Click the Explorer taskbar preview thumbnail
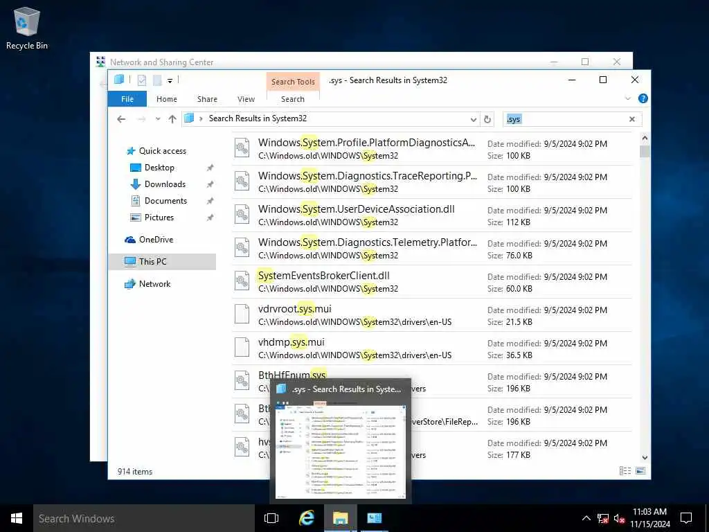709x532 pixels. [x=341, y=450]
